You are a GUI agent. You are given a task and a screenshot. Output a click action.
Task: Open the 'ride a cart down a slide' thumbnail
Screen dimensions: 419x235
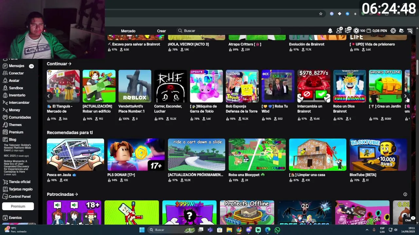196,155
